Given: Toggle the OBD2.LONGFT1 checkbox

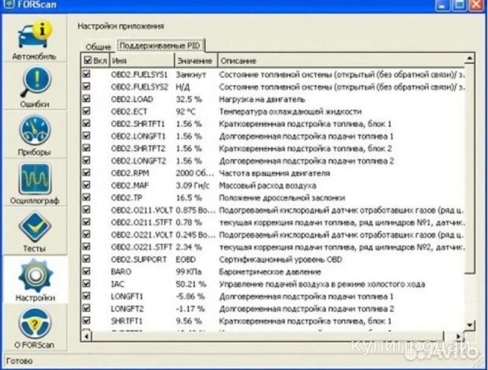Looking at the screenshot, I should coord(87,136).
